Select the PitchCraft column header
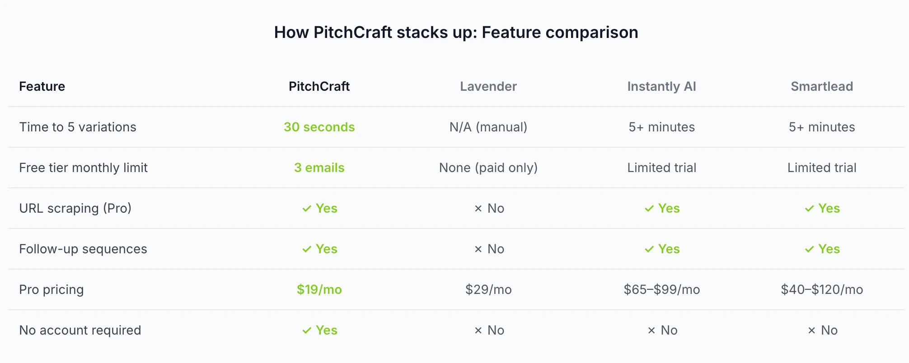This screenshot has height=363, width=909. pos(319,86)
